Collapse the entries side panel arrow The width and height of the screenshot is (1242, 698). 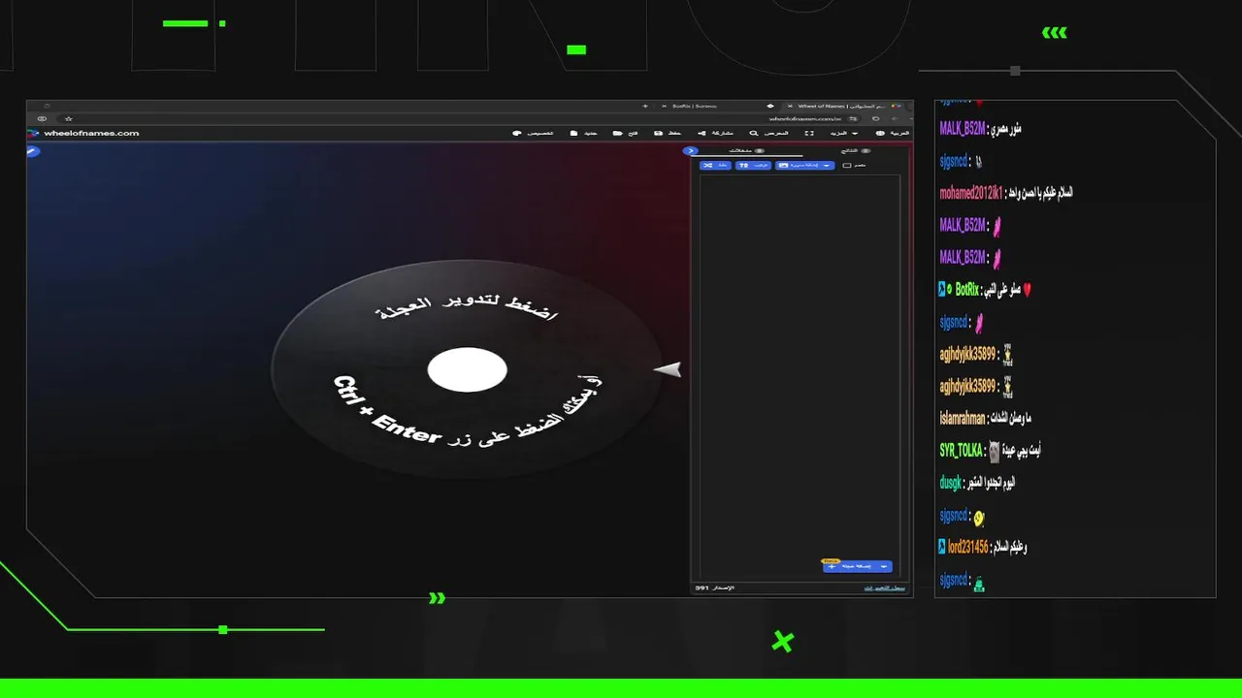(x=690, y=151)
